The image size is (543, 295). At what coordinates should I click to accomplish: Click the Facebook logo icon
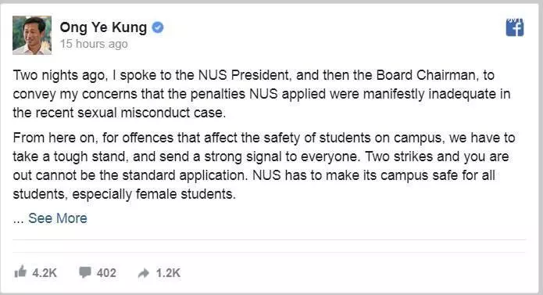(x=515, y=27)
